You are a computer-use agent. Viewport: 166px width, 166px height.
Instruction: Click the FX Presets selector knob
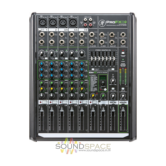coord(102,84)
